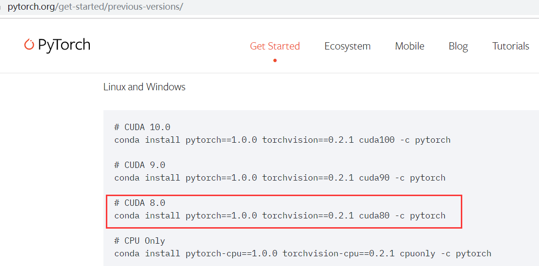Click the cuda100 conda install command
The height and width of the screenshot is (266, 539).
point(282,140)
